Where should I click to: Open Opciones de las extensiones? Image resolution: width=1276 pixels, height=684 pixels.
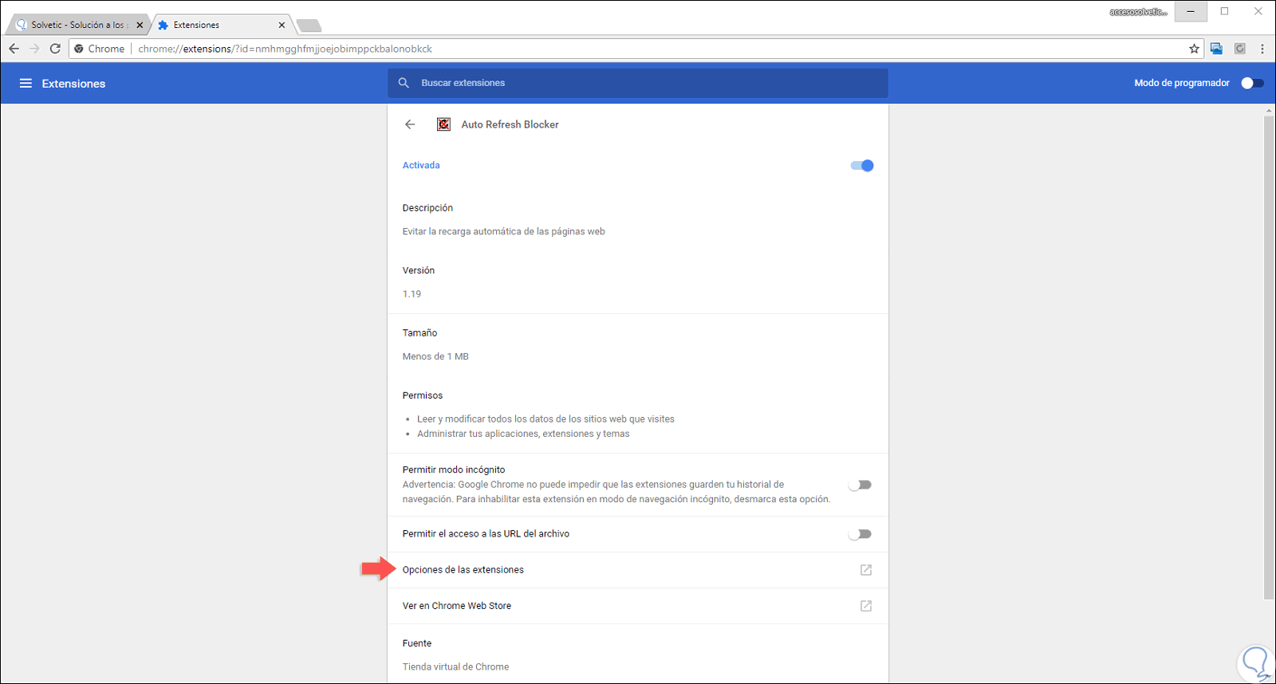(x=637, y=570)
